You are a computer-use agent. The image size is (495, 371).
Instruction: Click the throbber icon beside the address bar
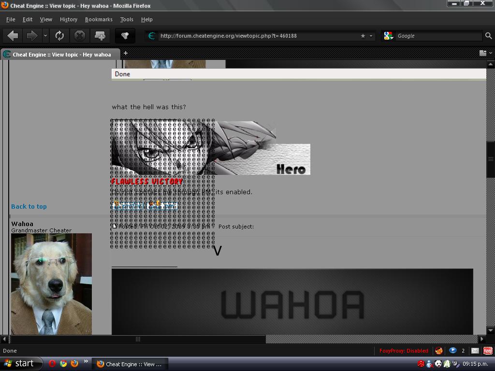[x=125, y=36]
